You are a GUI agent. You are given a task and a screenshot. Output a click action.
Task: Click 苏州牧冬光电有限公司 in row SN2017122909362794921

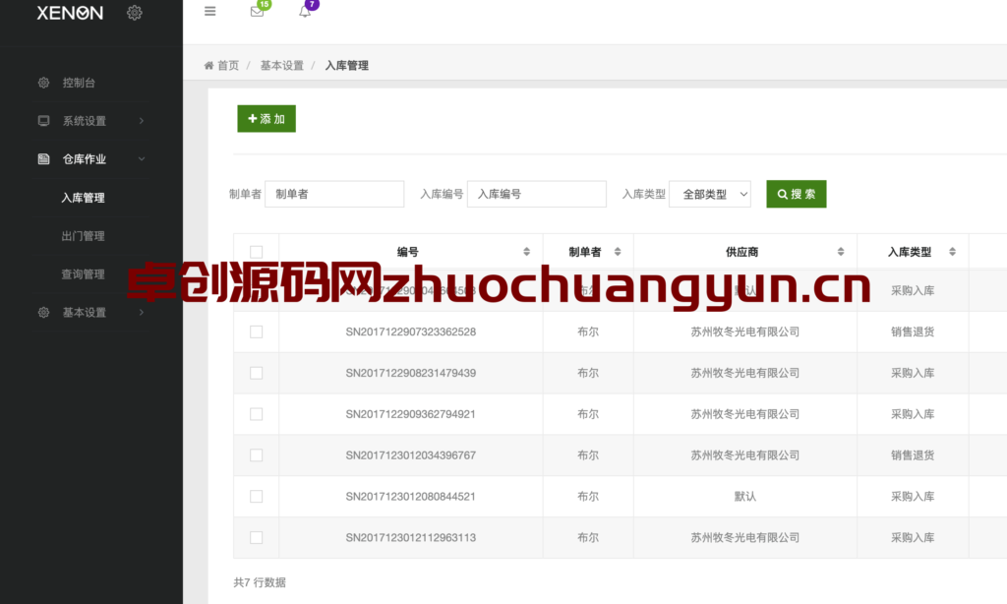745,414
